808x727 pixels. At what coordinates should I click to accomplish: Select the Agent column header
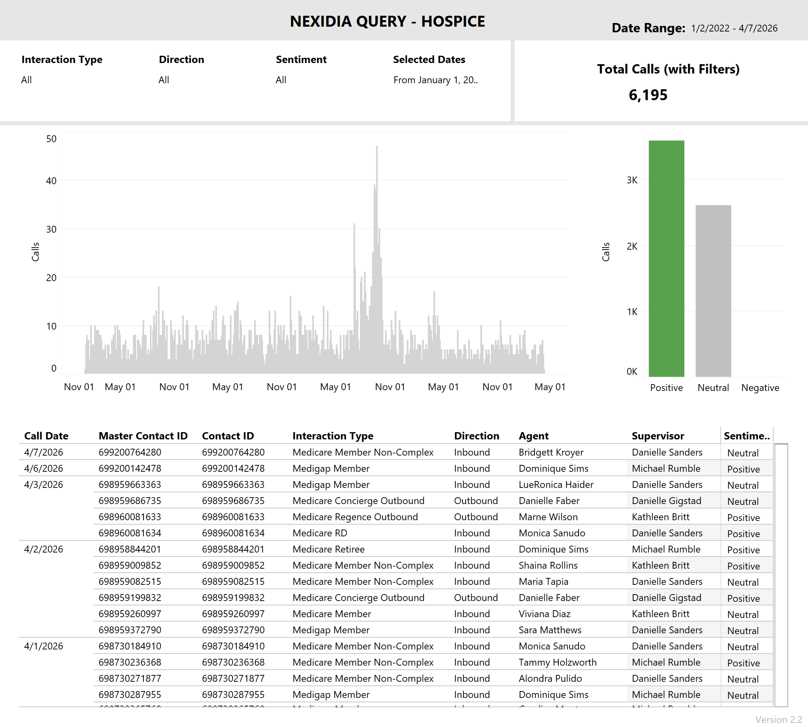pos(533,436)
